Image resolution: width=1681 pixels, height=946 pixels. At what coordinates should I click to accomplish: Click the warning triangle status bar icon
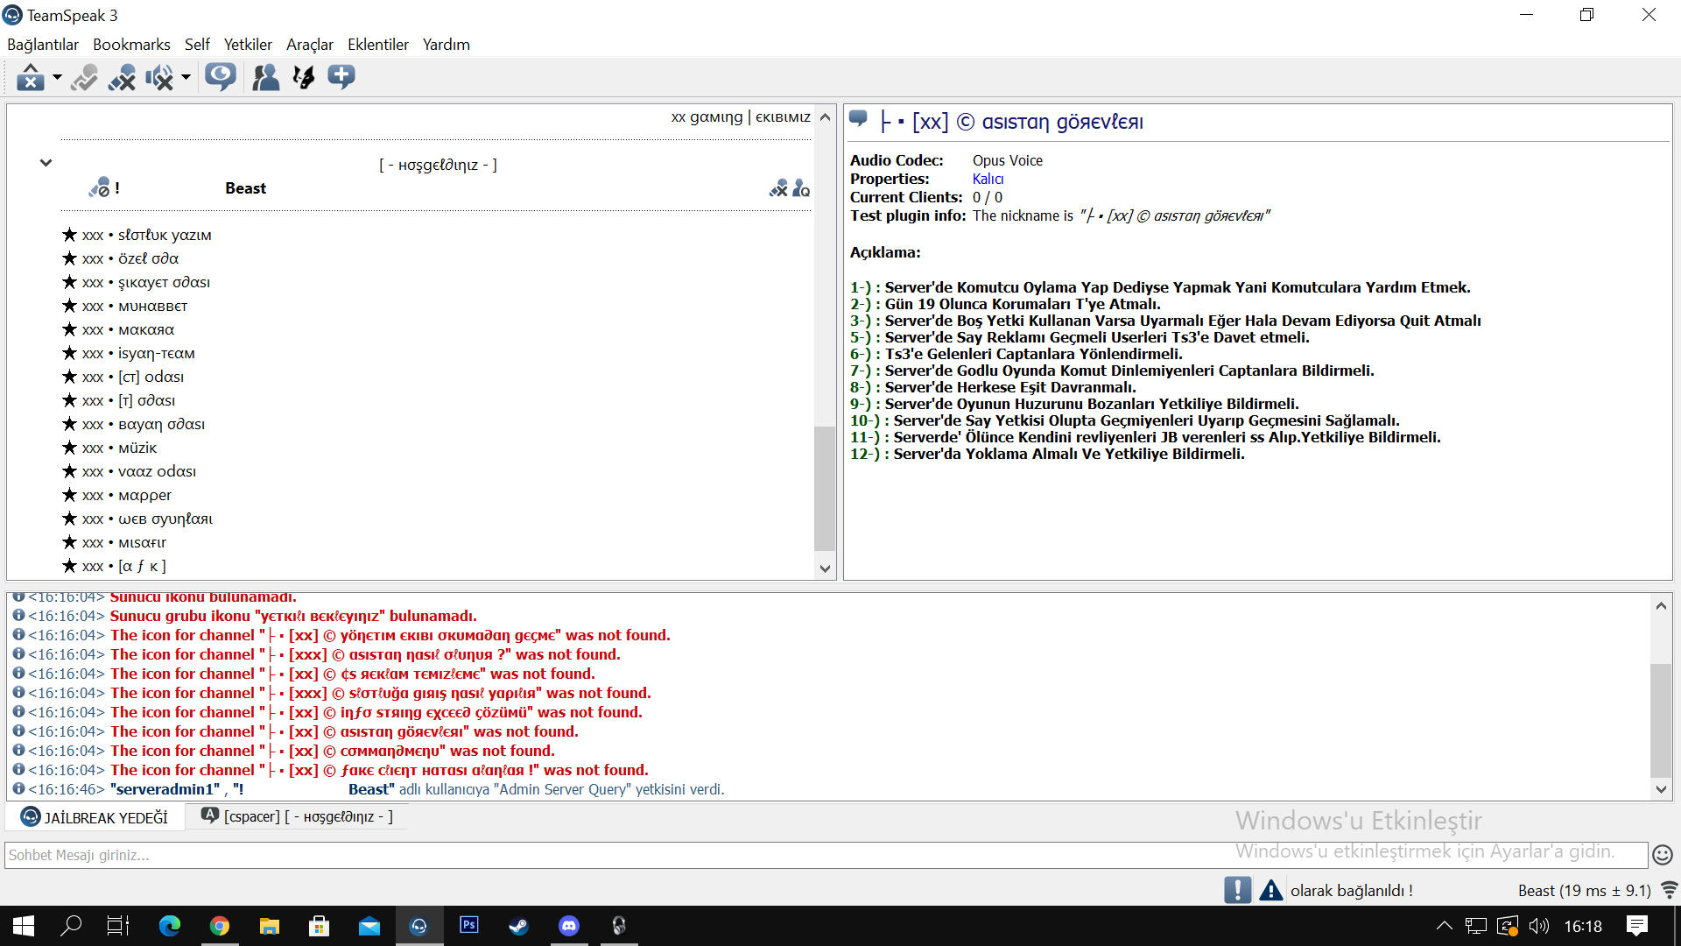point(1270,891)
